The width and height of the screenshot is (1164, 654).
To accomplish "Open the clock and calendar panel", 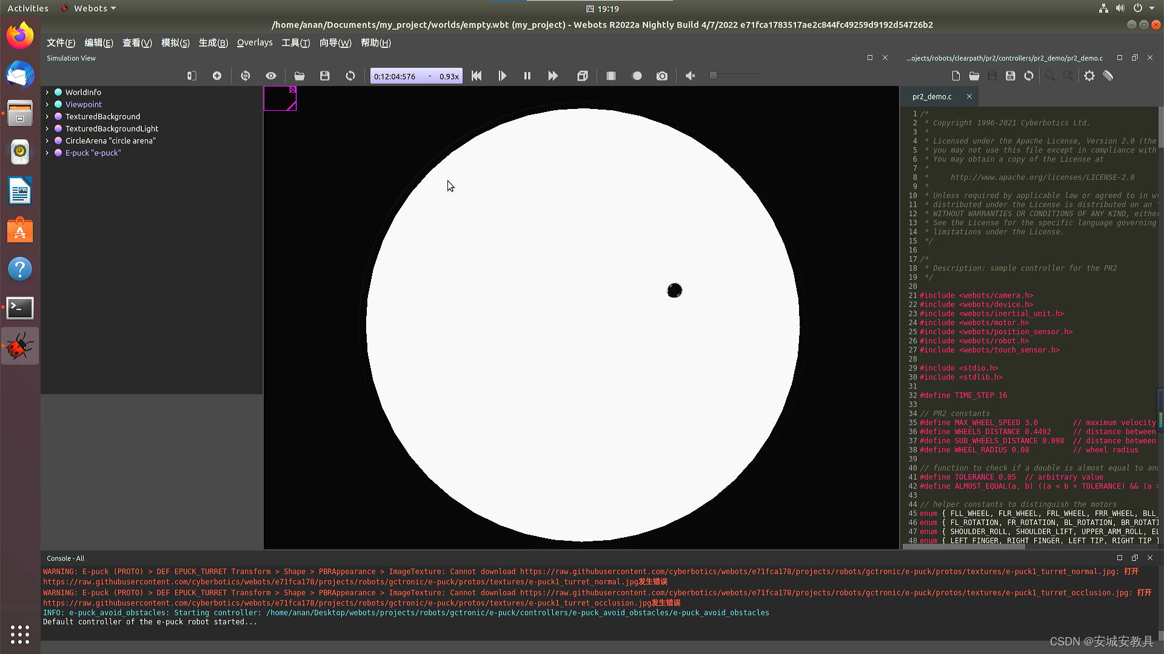I will pos(603,8).
